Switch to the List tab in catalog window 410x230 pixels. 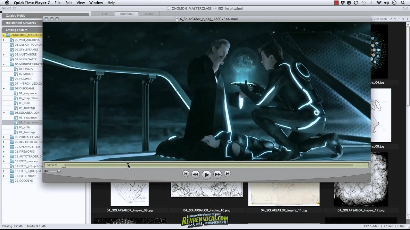104,14
